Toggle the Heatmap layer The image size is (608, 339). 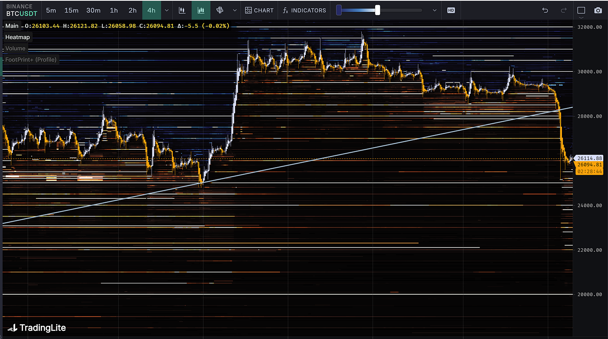point(17,37)
